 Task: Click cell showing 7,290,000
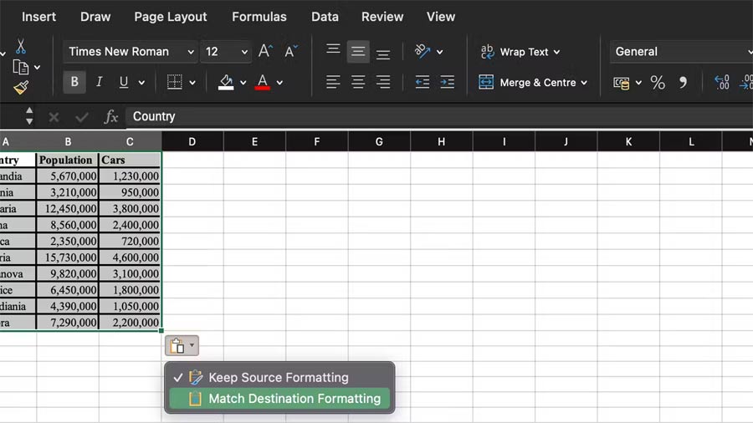pyautogui.click(x=67, y=323)
